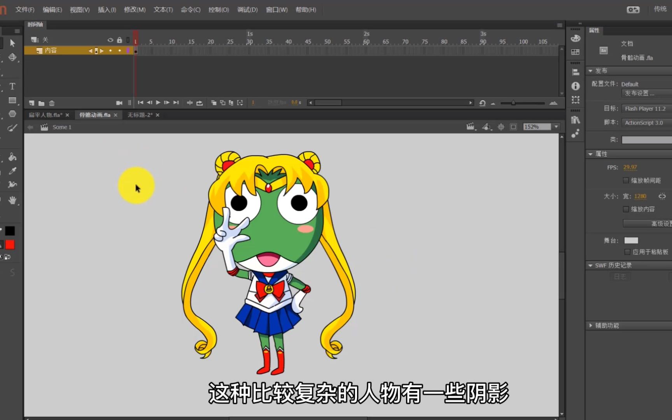Select the Hand tool
This screenshot has height=420, width=672.
click(x=12, y=200)
